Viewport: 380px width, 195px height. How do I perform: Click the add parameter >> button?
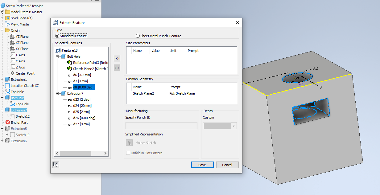(x=117, y=58)
